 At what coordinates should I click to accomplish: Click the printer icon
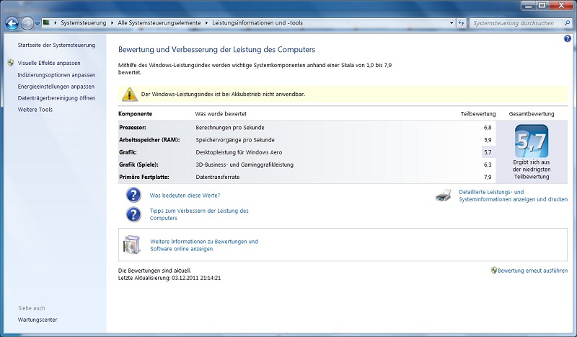(444, 196)
